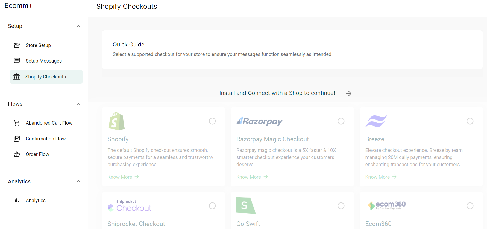Select the Razorpay Magic Checkout radio button

(341, 121)
